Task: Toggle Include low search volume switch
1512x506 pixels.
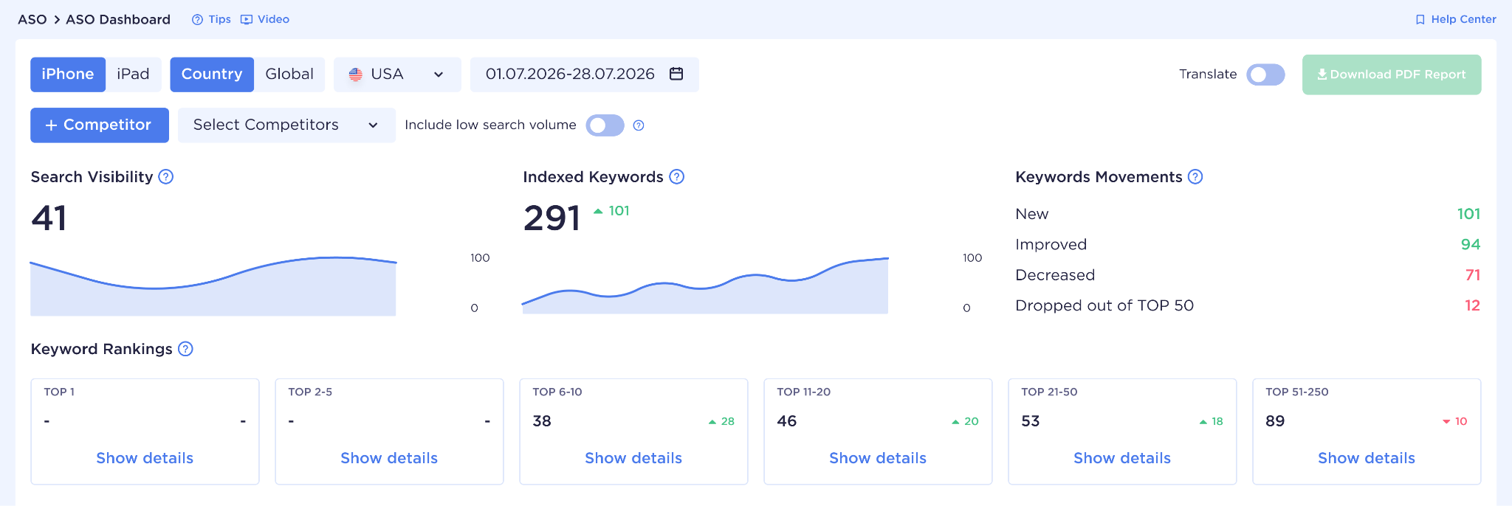Action: [x=605, y=125]
